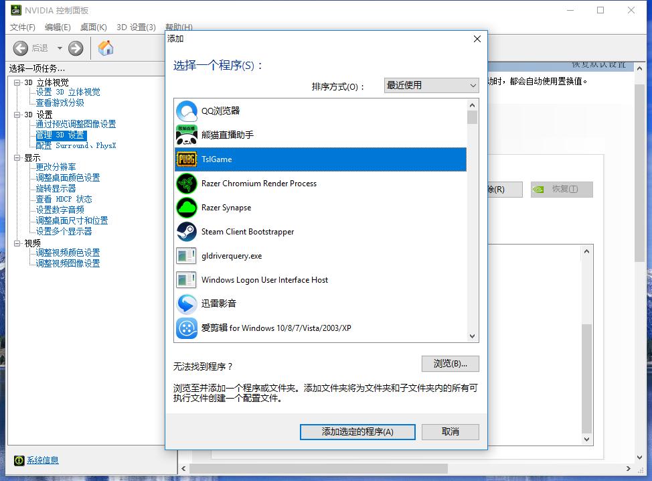
Task: Click the Razer Chromium Render Process icon
Action: (187, 184)
